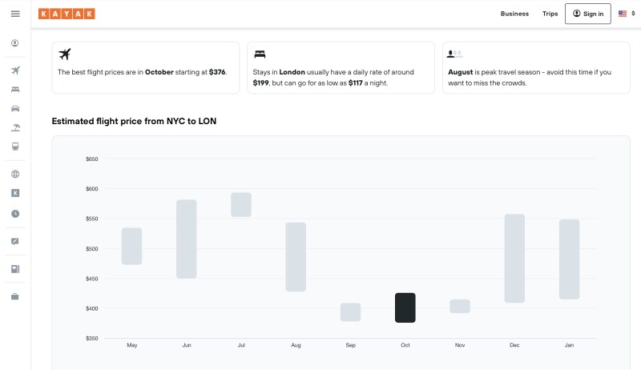Click the best flight prices October card
The width and height of the screenshot is (641, 370).
145,67
